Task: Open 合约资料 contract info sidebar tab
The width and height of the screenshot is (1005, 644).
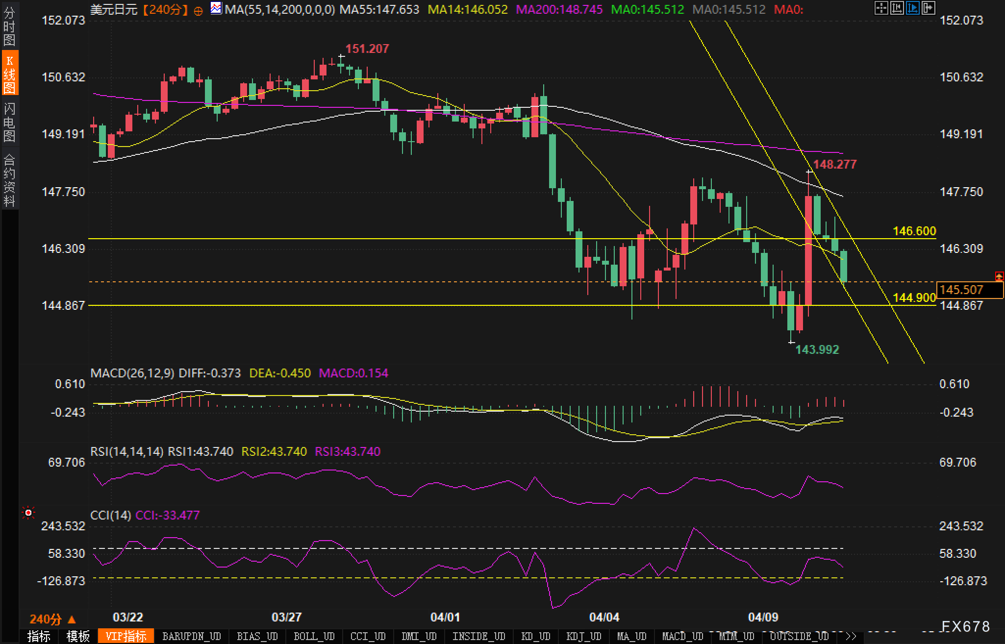Action: coord(9,180)
